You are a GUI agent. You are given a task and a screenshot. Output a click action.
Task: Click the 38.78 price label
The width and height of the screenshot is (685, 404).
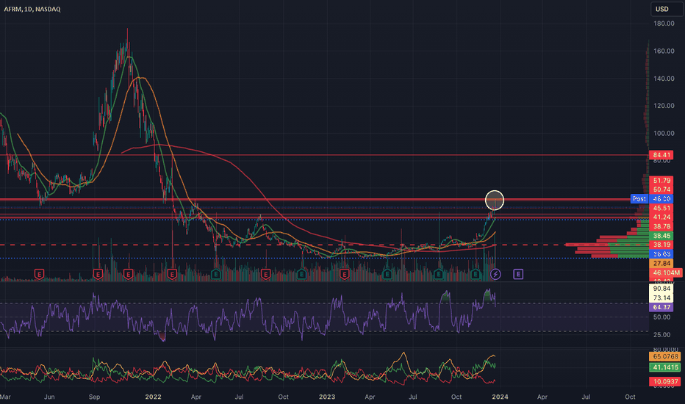pos(661,226)
